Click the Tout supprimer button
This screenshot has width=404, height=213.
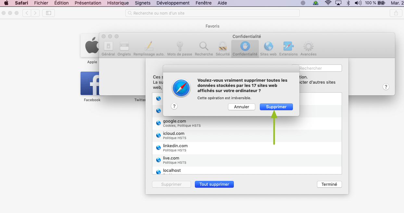tap(214, 184)
